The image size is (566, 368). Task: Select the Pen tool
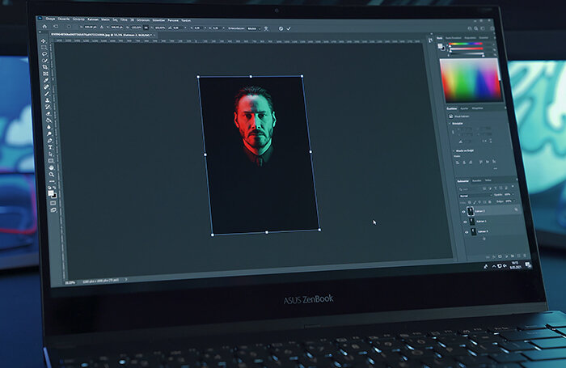[x=50, y=141]
